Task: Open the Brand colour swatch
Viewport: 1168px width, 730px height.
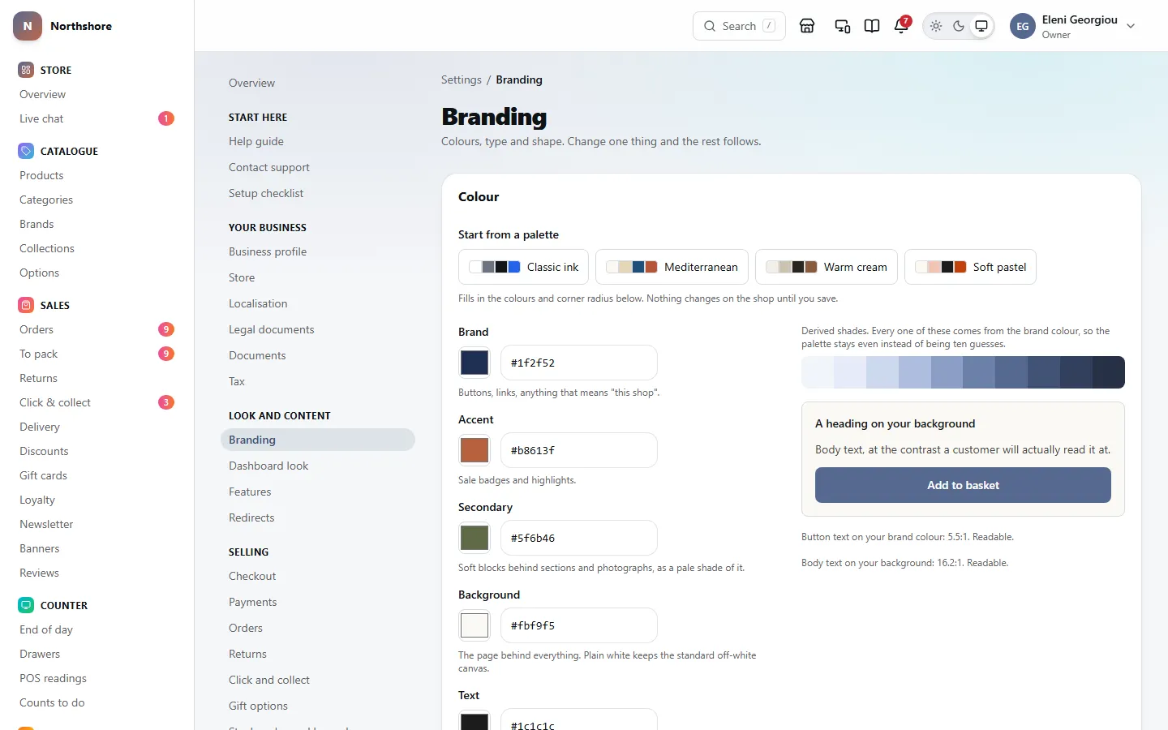Action: coord(474,363)
